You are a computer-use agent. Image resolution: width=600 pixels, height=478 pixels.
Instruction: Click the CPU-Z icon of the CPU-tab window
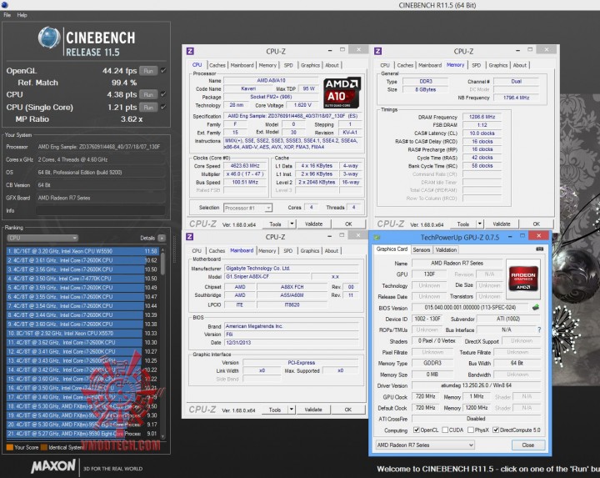coord(190,51)
